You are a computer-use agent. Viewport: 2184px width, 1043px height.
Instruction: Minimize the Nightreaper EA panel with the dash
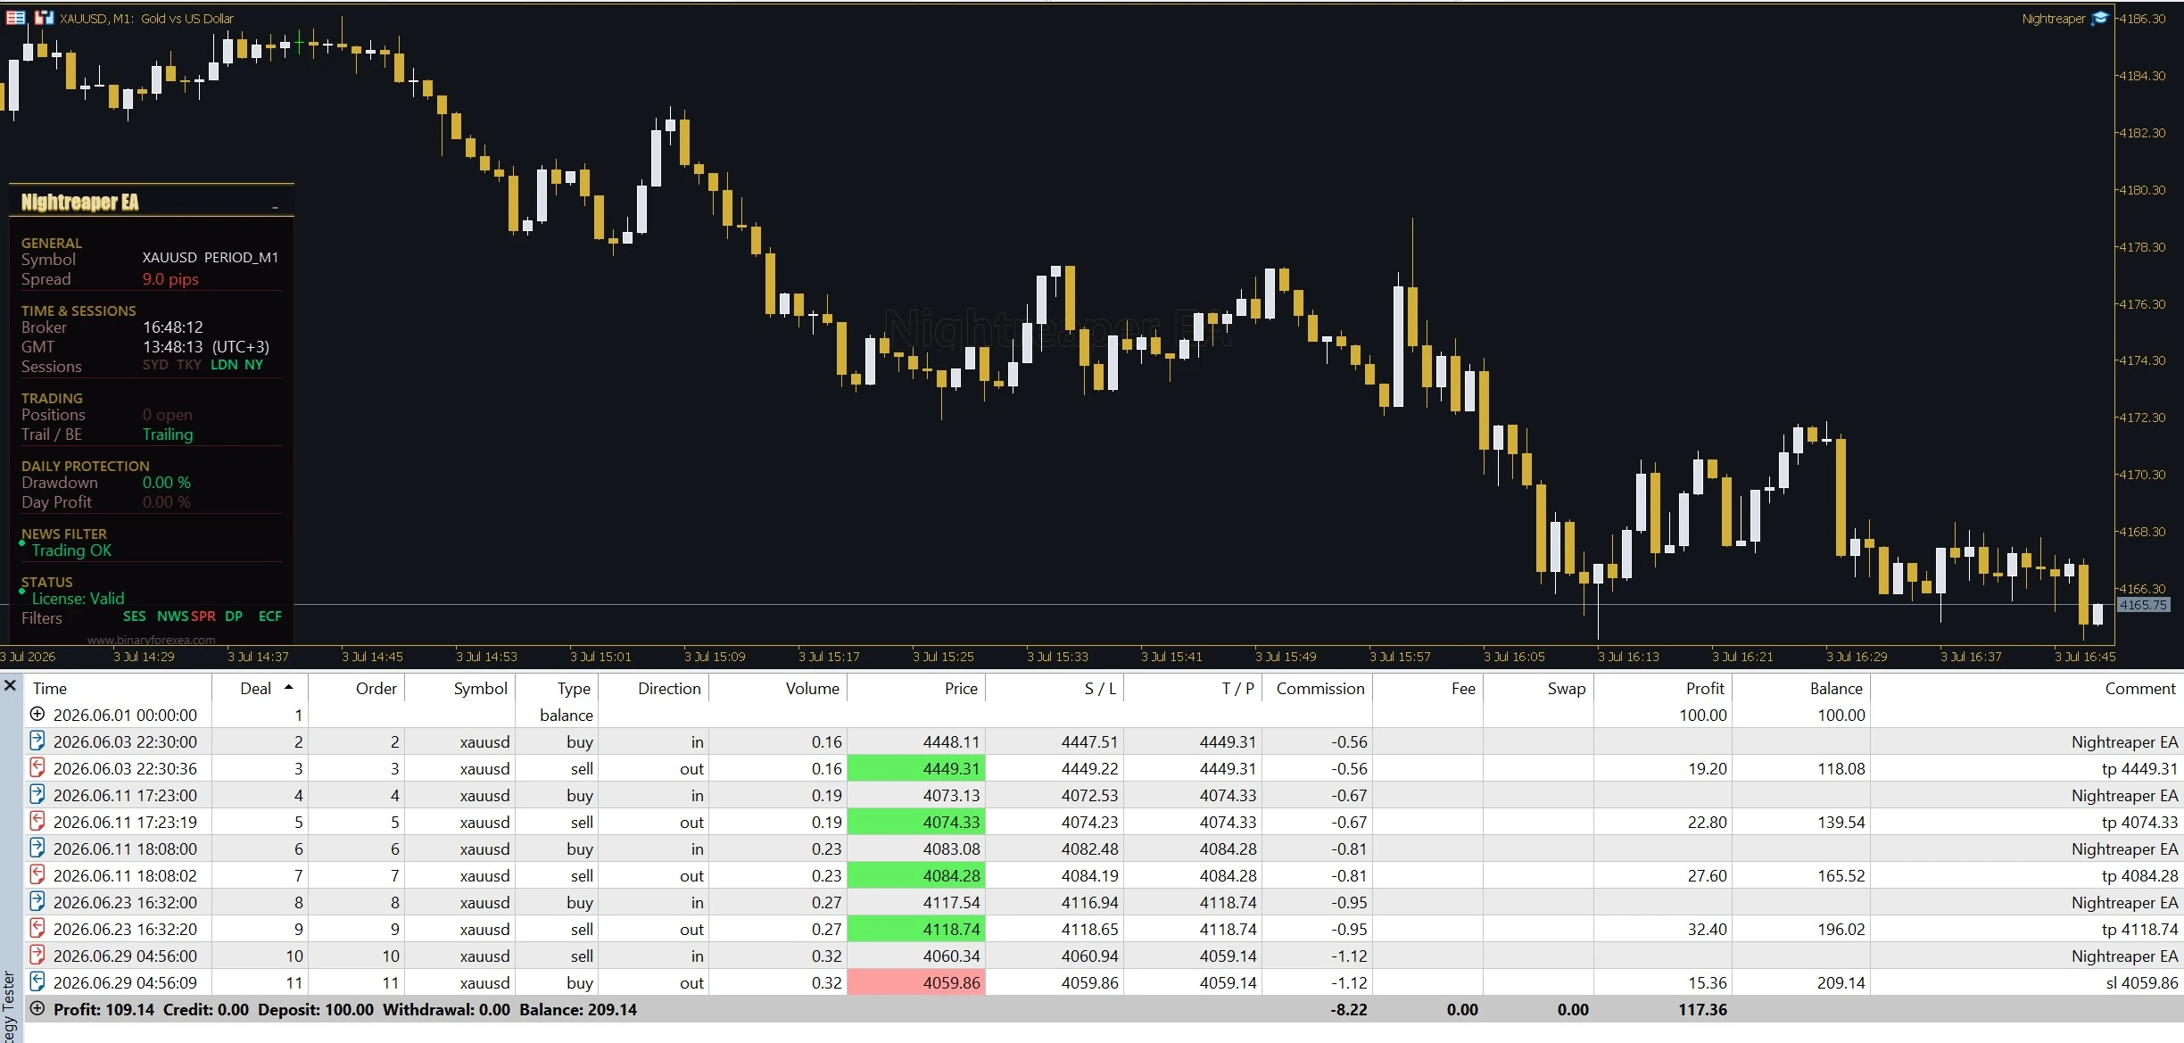[x=275, y=207]
